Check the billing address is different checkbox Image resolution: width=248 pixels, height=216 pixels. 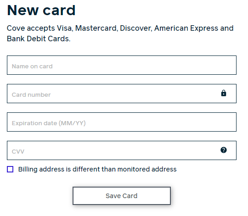[x=10, y=169]
